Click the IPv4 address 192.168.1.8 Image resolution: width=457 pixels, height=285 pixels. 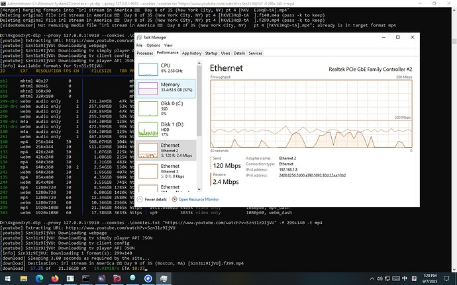(288, 170)
